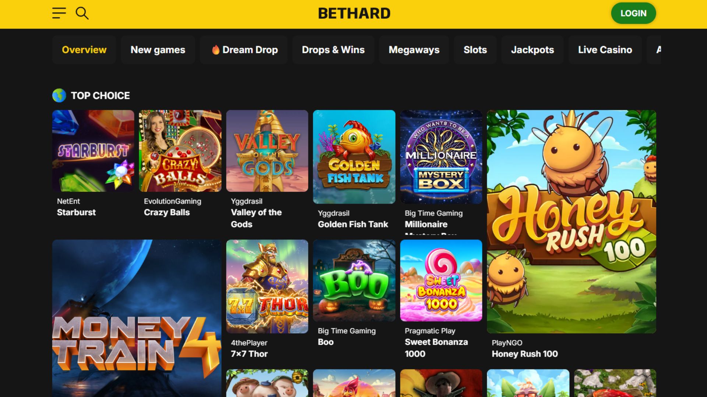This screenshot has height=397, width=707.
Task: Click the Sweet Bonanza 1000 title link
Action: pyautogui.click(x=436, y=348)
